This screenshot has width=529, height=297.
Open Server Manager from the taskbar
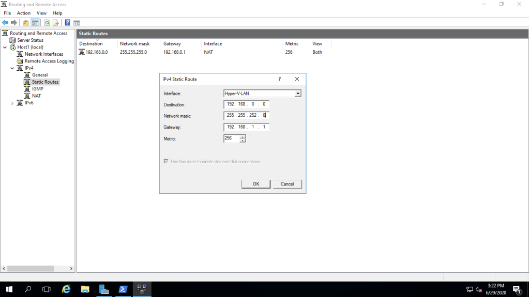point(104,289)
